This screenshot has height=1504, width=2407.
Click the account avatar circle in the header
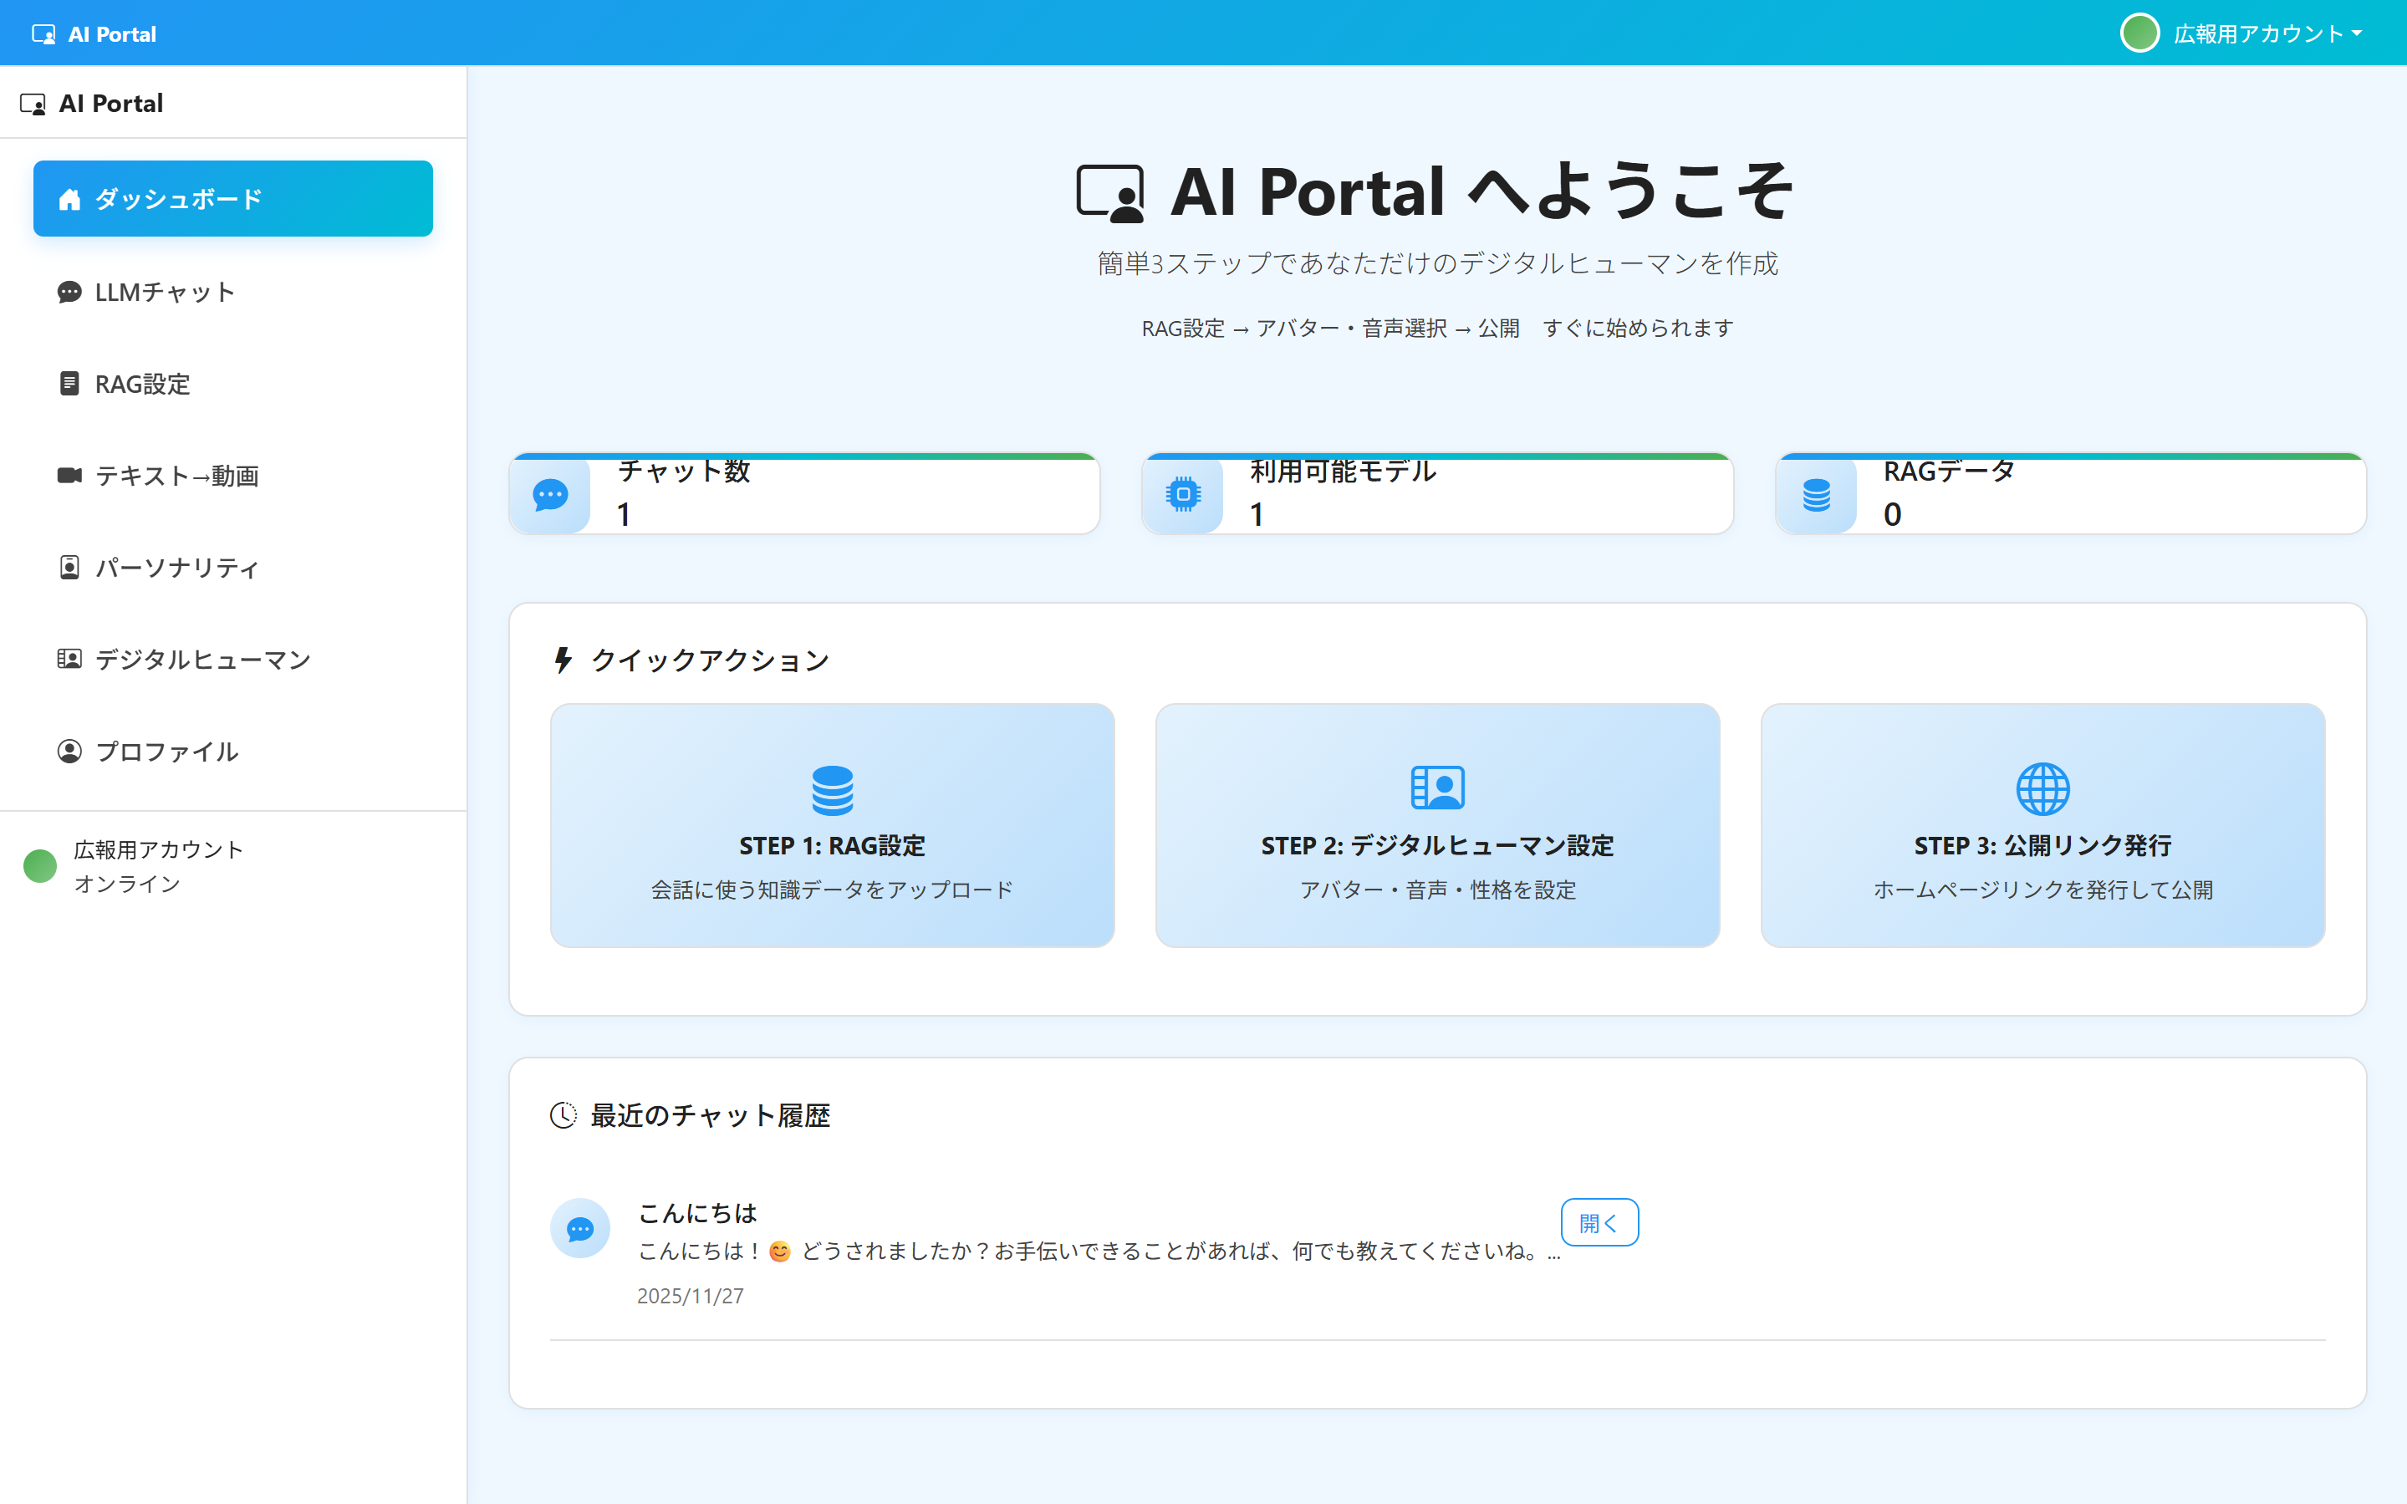pyautogui.click(x=2140, y=33)
